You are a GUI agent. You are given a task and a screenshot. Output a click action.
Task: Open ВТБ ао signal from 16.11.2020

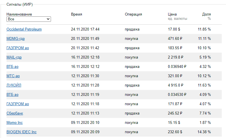[12, 67]
